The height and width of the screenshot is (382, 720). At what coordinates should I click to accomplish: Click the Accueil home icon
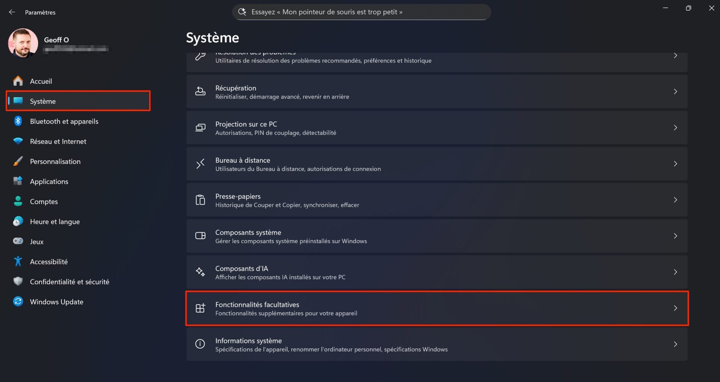coord(18,81)
